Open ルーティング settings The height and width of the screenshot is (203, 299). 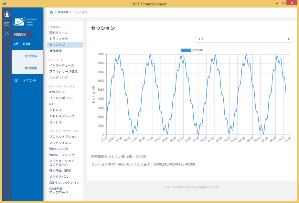click(x=59, y=77)
